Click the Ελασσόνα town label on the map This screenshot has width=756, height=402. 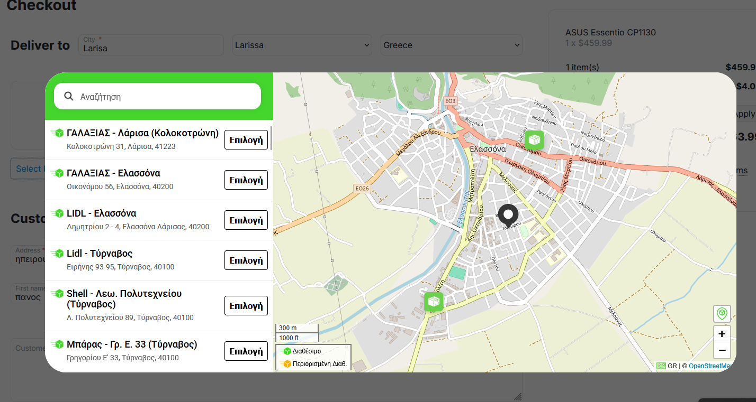pyautogui.click(x=488, y=149)
